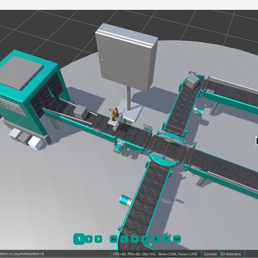Image resolution: width=258 pixels, height=258 pixels.
Task: Select the motor under left conveyor
Action: click(119, 147)
